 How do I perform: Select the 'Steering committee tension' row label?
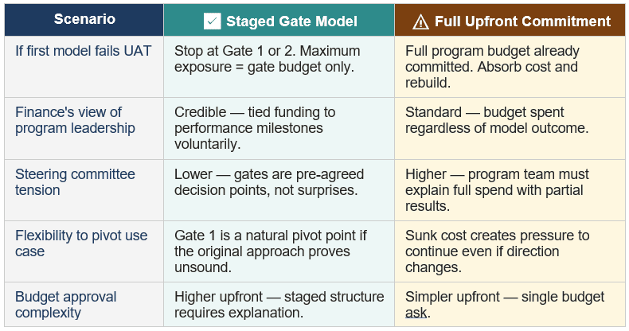tap(75, 182)
